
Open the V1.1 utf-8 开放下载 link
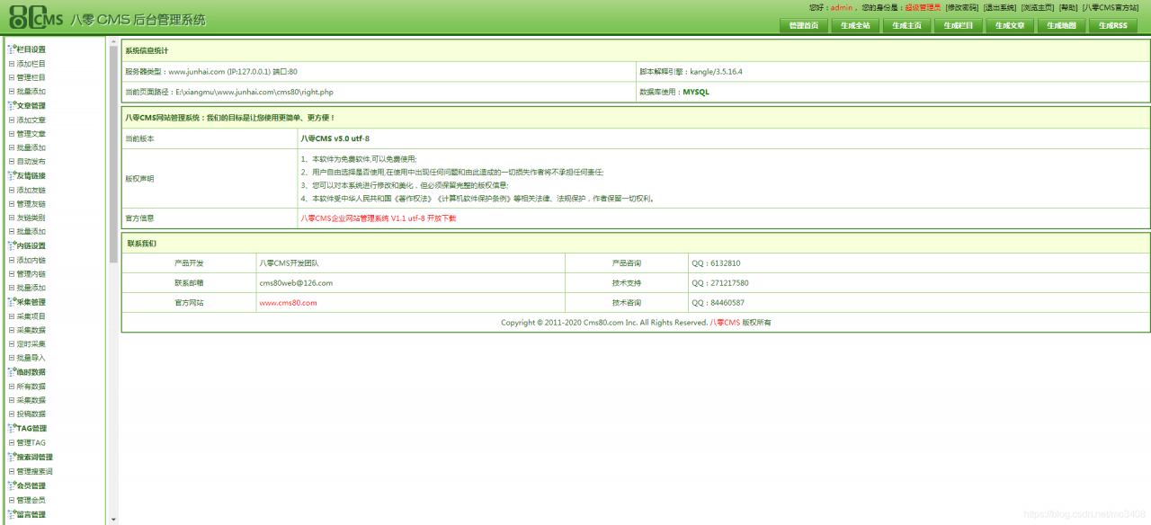379,218
